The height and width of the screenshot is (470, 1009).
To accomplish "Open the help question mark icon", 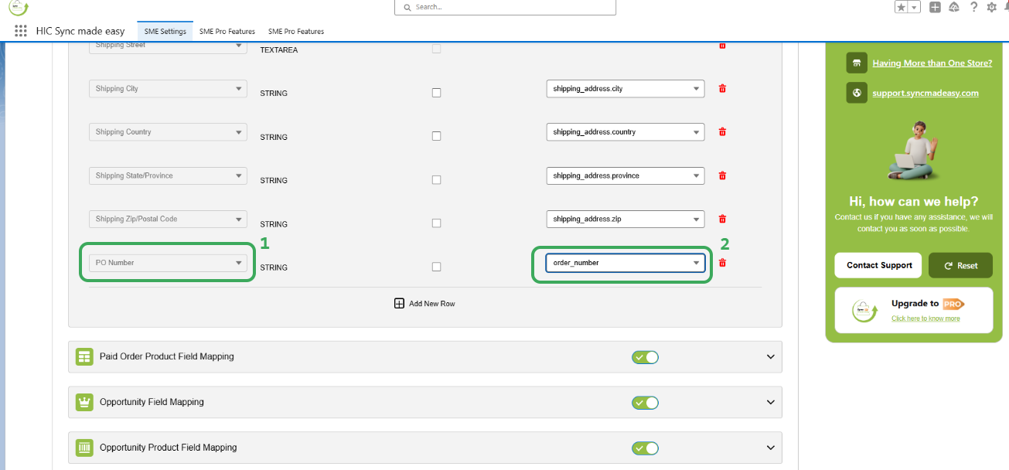I will (973, 7).
